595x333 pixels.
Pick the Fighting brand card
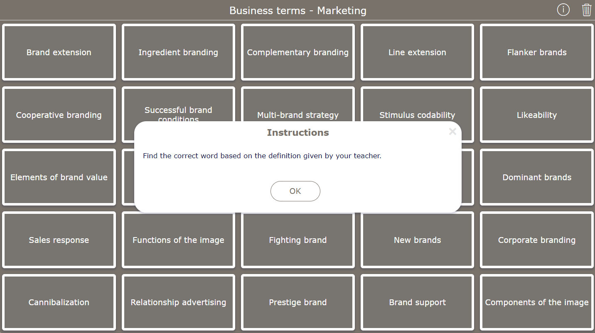tap(298, 240)
